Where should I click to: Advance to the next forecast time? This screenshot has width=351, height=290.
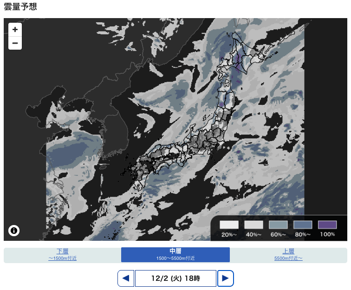coord(225,278)
